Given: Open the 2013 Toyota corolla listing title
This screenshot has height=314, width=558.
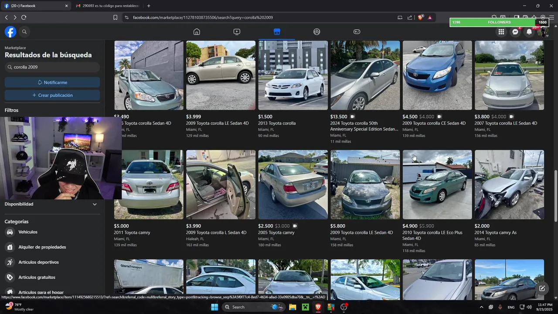Looking at the screenshot, I should pos(277,123).
